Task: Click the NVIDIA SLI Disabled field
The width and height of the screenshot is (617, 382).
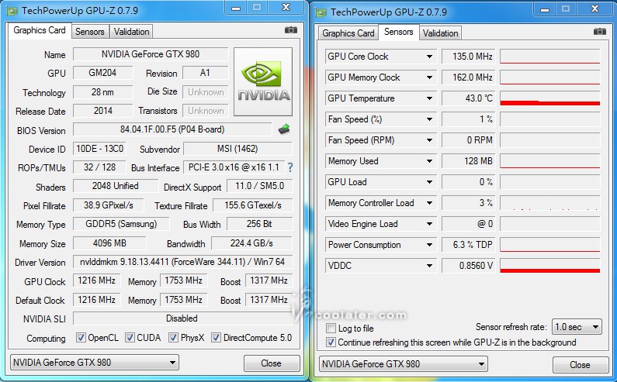Action: tap(182, 318)
